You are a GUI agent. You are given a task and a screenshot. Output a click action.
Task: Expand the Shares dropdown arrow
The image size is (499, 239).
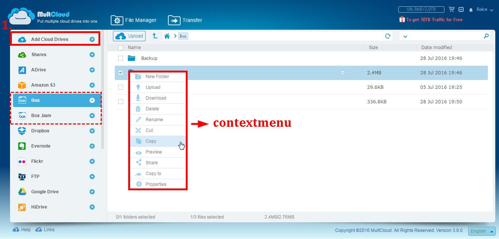pos(92,55)
